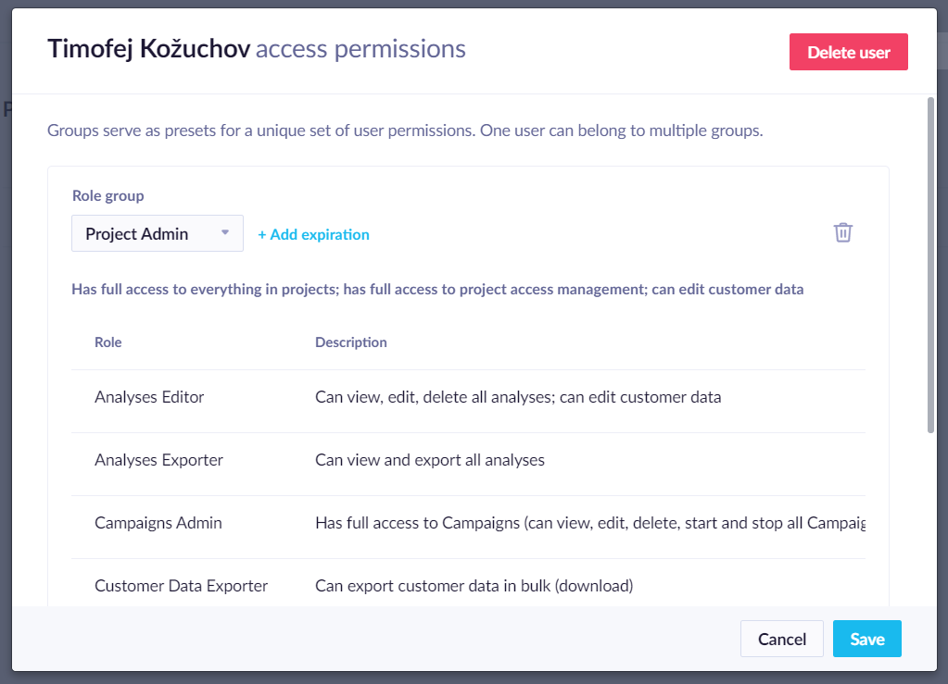
Task: Select the Campaigns Admin role row
Action: point(468,522)
